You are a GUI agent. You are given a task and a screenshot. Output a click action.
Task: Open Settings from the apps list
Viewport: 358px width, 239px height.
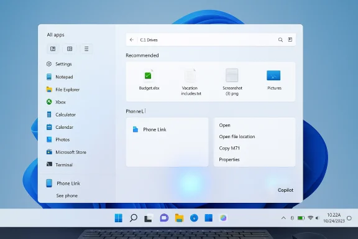tap(59, 64)
